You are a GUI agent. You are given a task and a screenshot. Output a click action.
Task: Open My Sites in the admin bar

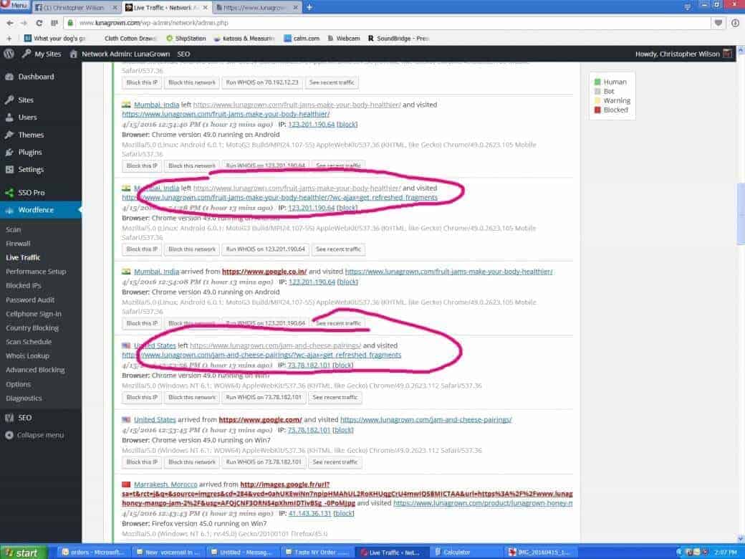tap(42, 54)
